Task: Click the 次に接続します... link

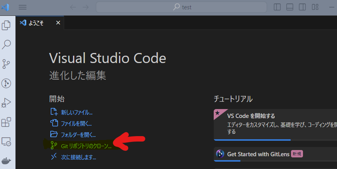Action: 78,157
